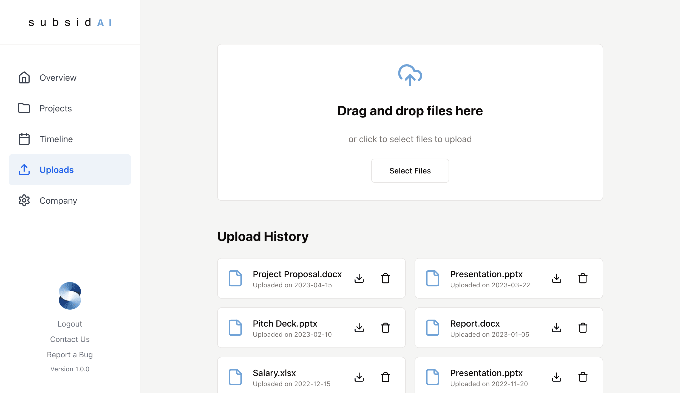The height and width of the screenshot is (393, 680).
Task: Download Salary.xlsx
Action: coord(359,377)
